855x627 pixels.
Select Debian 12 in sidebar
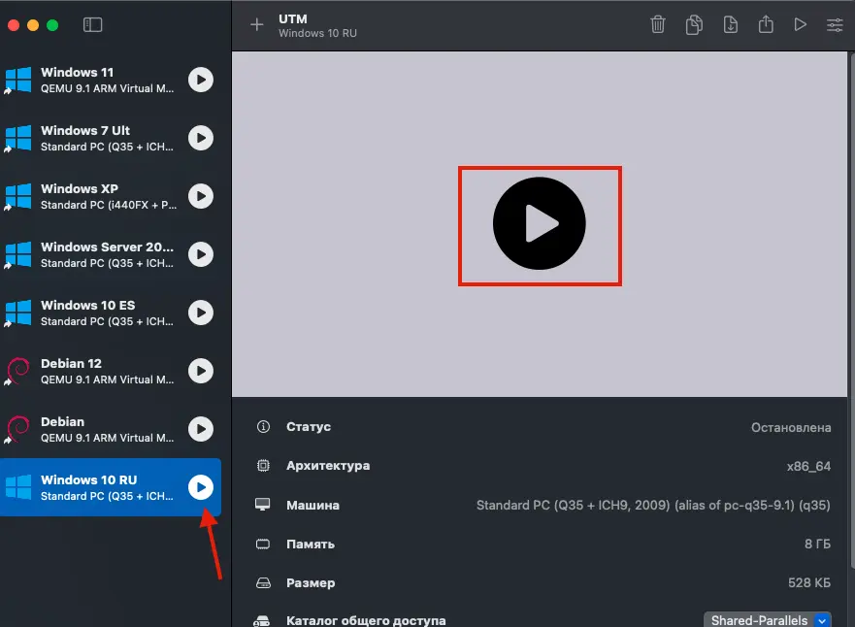110,371
